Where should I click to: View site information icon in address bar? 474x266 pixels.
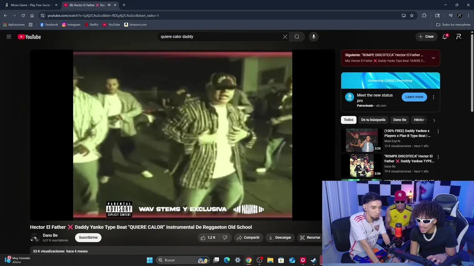click(43, 16)
